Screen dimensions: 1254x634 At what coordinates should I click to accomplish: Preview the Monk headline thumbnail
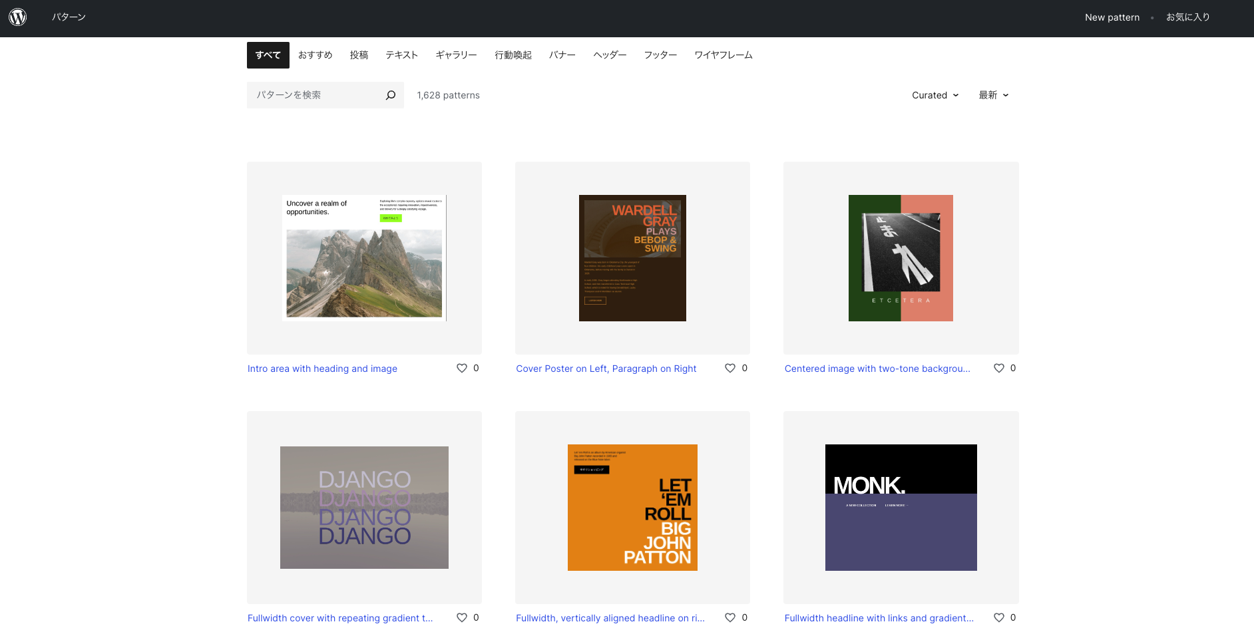click(901, 508)
